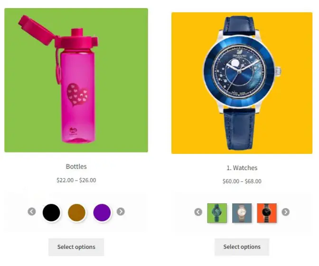This screenshot has width=319, height=266.
Task: Select the black color swatch for Bottles
Action: click(51, 212)
